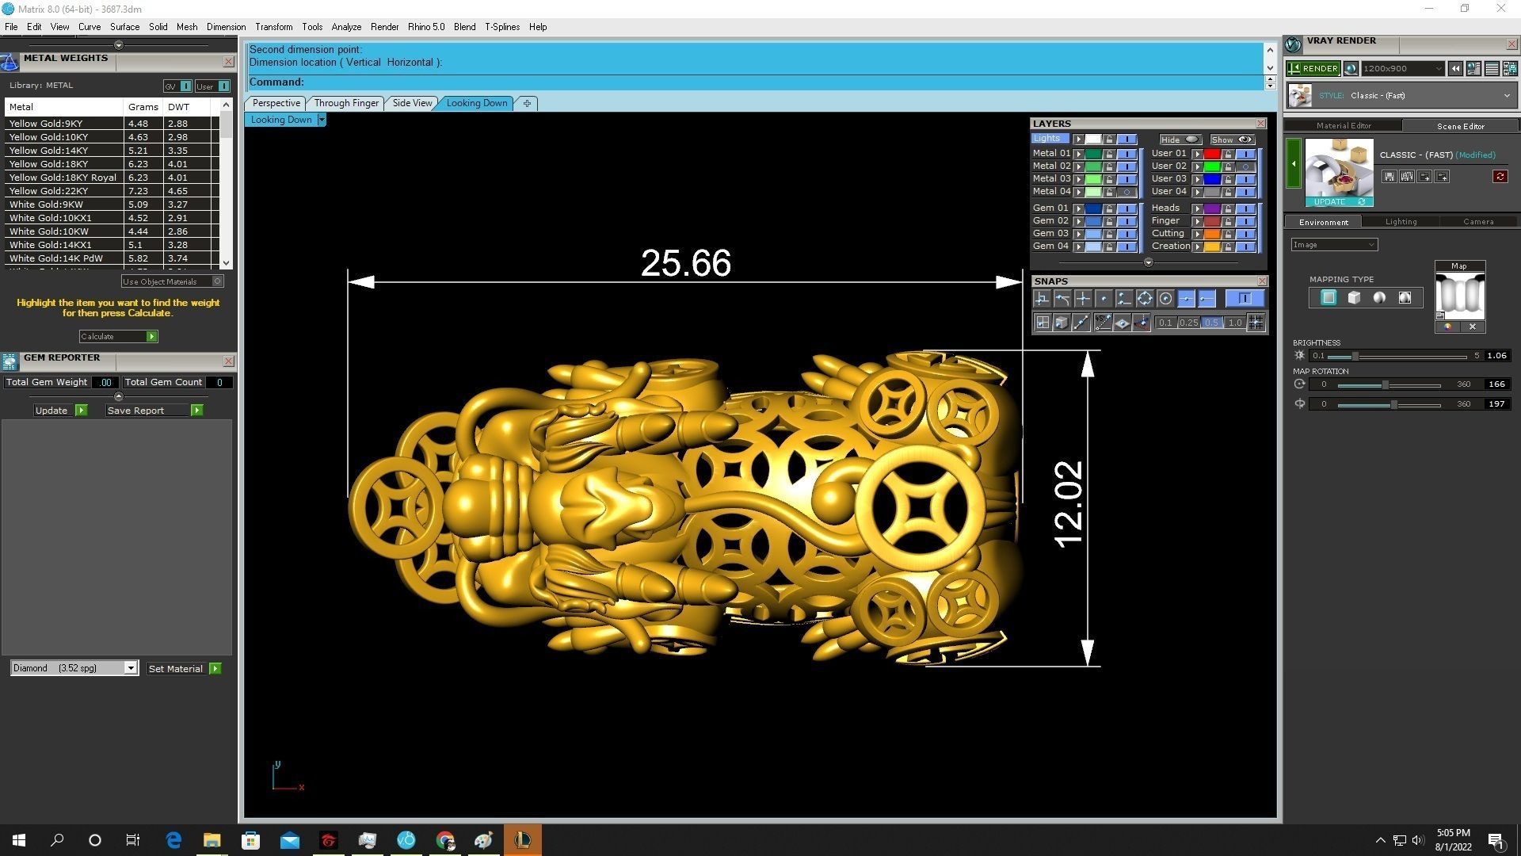
Task: Switch to the Material Editor tab
Action: click(x=1344, y=125)
